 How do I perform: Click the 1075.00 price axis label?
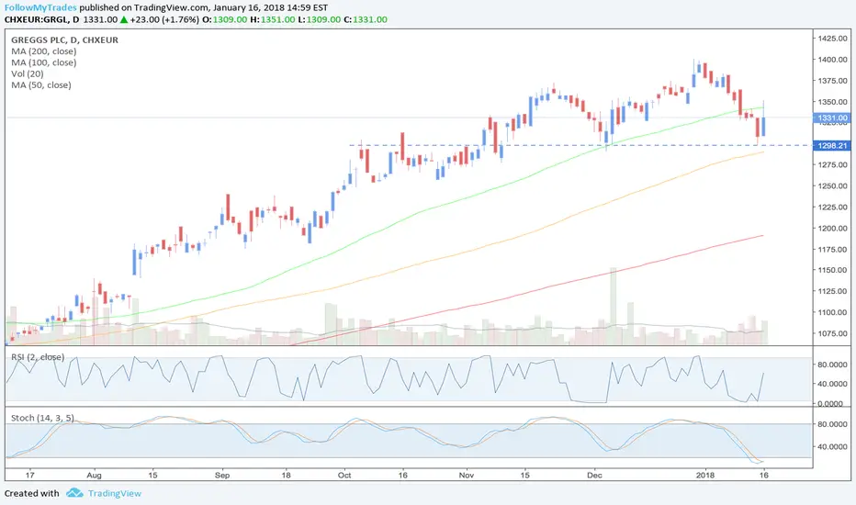[x=832, y=333]
